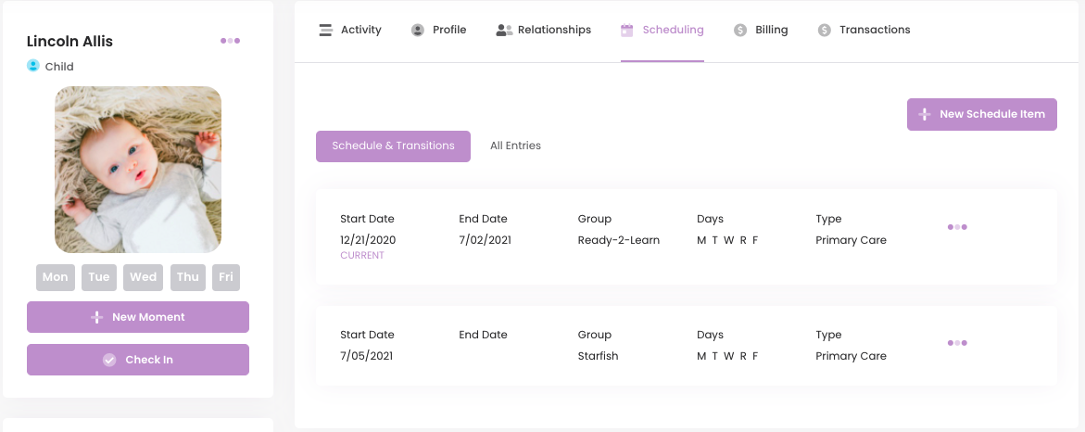Toggle the Mon day chip
The image size is (1085, 432).
(x=56, y=277)
